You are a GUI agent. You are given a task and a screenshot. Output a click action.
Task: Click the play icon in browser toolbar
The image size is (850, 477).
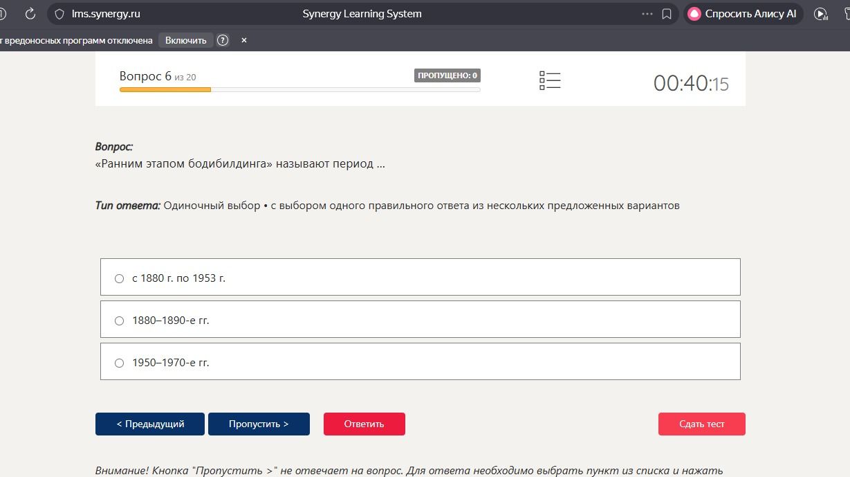pos(821,13)
